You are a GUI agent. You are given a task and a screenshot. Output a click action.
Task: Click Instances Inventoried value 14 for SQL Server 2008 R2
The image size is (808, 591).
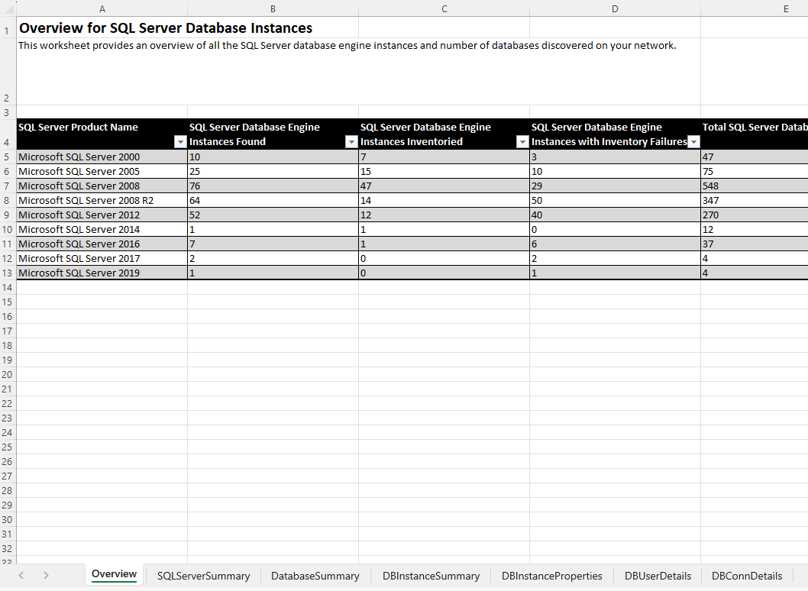444,200
